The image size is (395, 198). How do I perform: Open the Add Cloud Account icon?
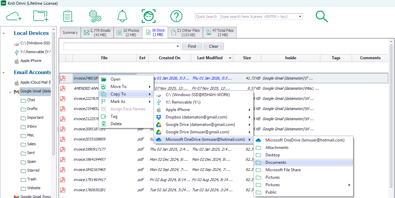point(14,16)
